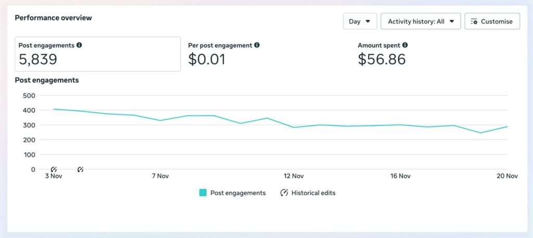Click the teal Post engagements legend swatch

tap(203, 193)
